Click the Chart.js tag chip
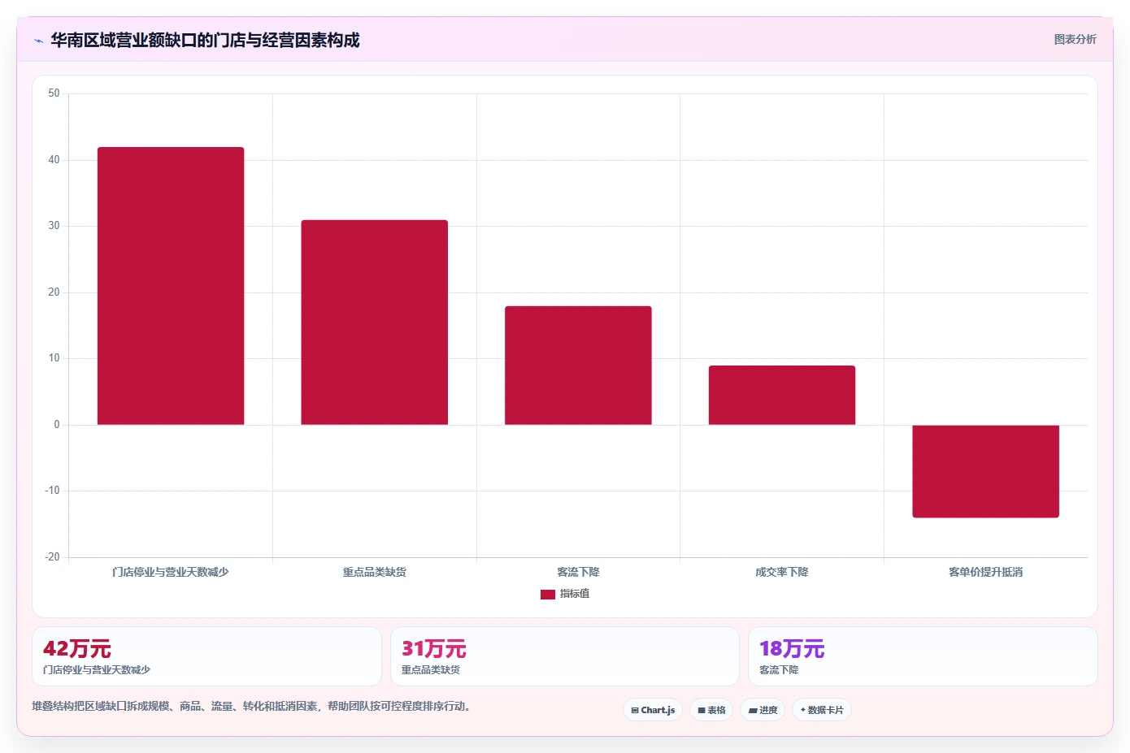Viewport: 1130px width, 753px height. pos(653,710)
